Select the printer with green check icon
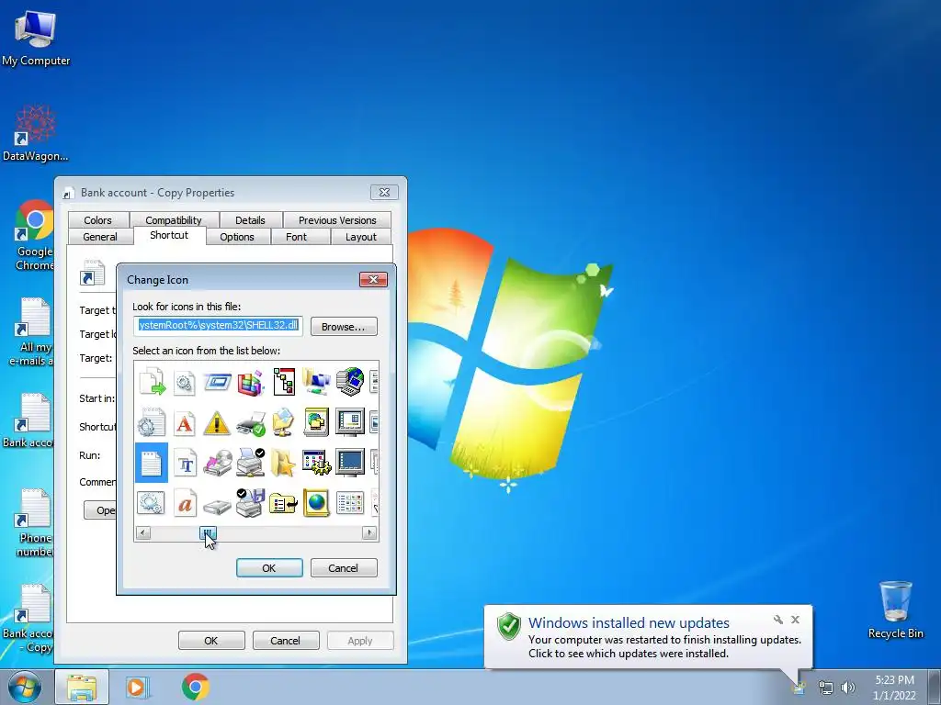 coord(250,422)
